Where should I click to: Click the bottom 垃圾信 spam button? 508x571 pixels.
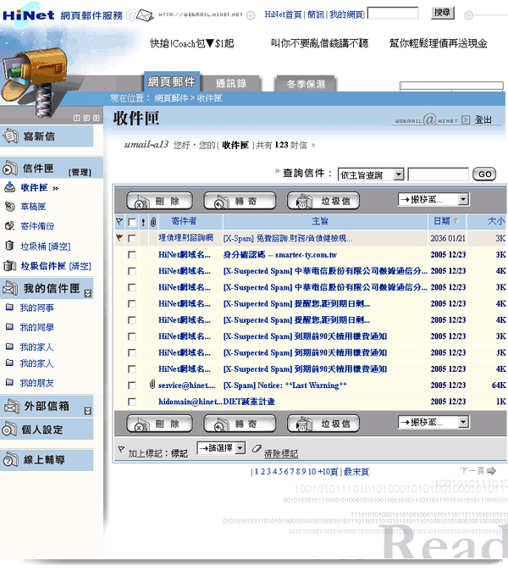tap(323, 424)
